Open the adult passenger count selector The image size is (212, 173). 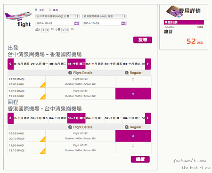click(45, 30)
